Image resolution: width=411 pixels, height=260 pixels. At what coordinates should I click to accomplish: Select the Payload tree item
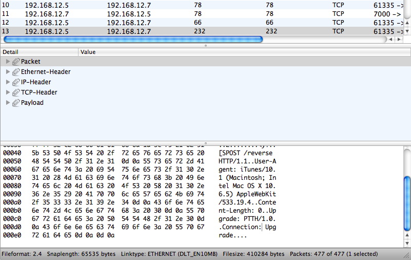[32, 103]
